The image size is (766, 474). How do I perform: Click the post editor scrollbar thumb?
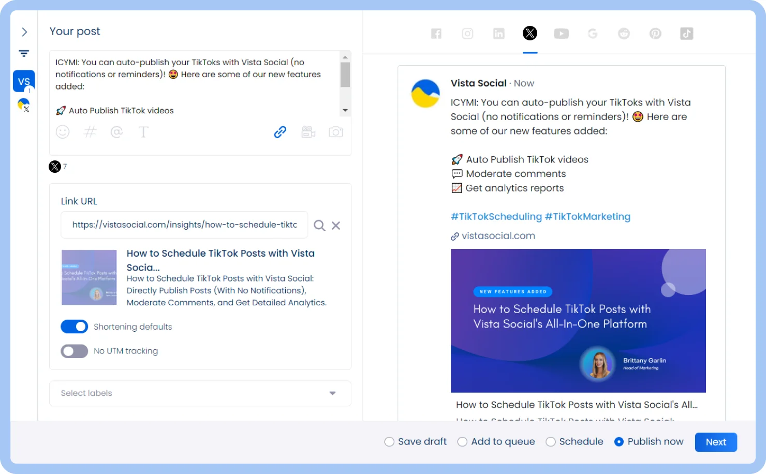345,75
